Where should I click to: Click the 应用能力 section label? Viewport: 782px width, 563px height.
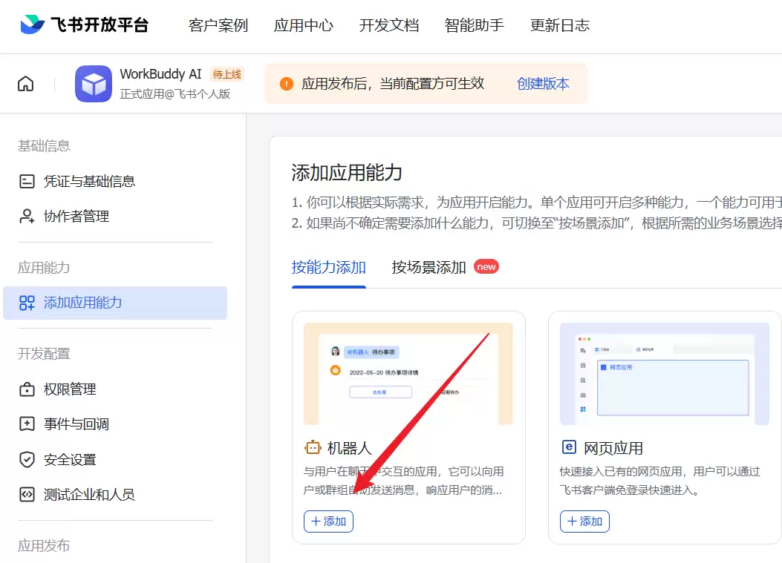(x=44, y=268)
